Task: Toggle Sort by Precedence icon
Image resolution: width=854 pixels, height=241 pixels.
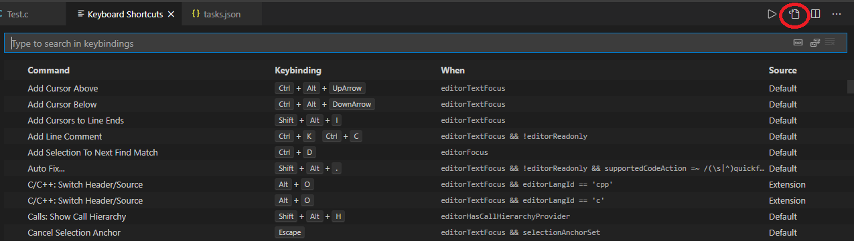Action: tap(815, 43)
